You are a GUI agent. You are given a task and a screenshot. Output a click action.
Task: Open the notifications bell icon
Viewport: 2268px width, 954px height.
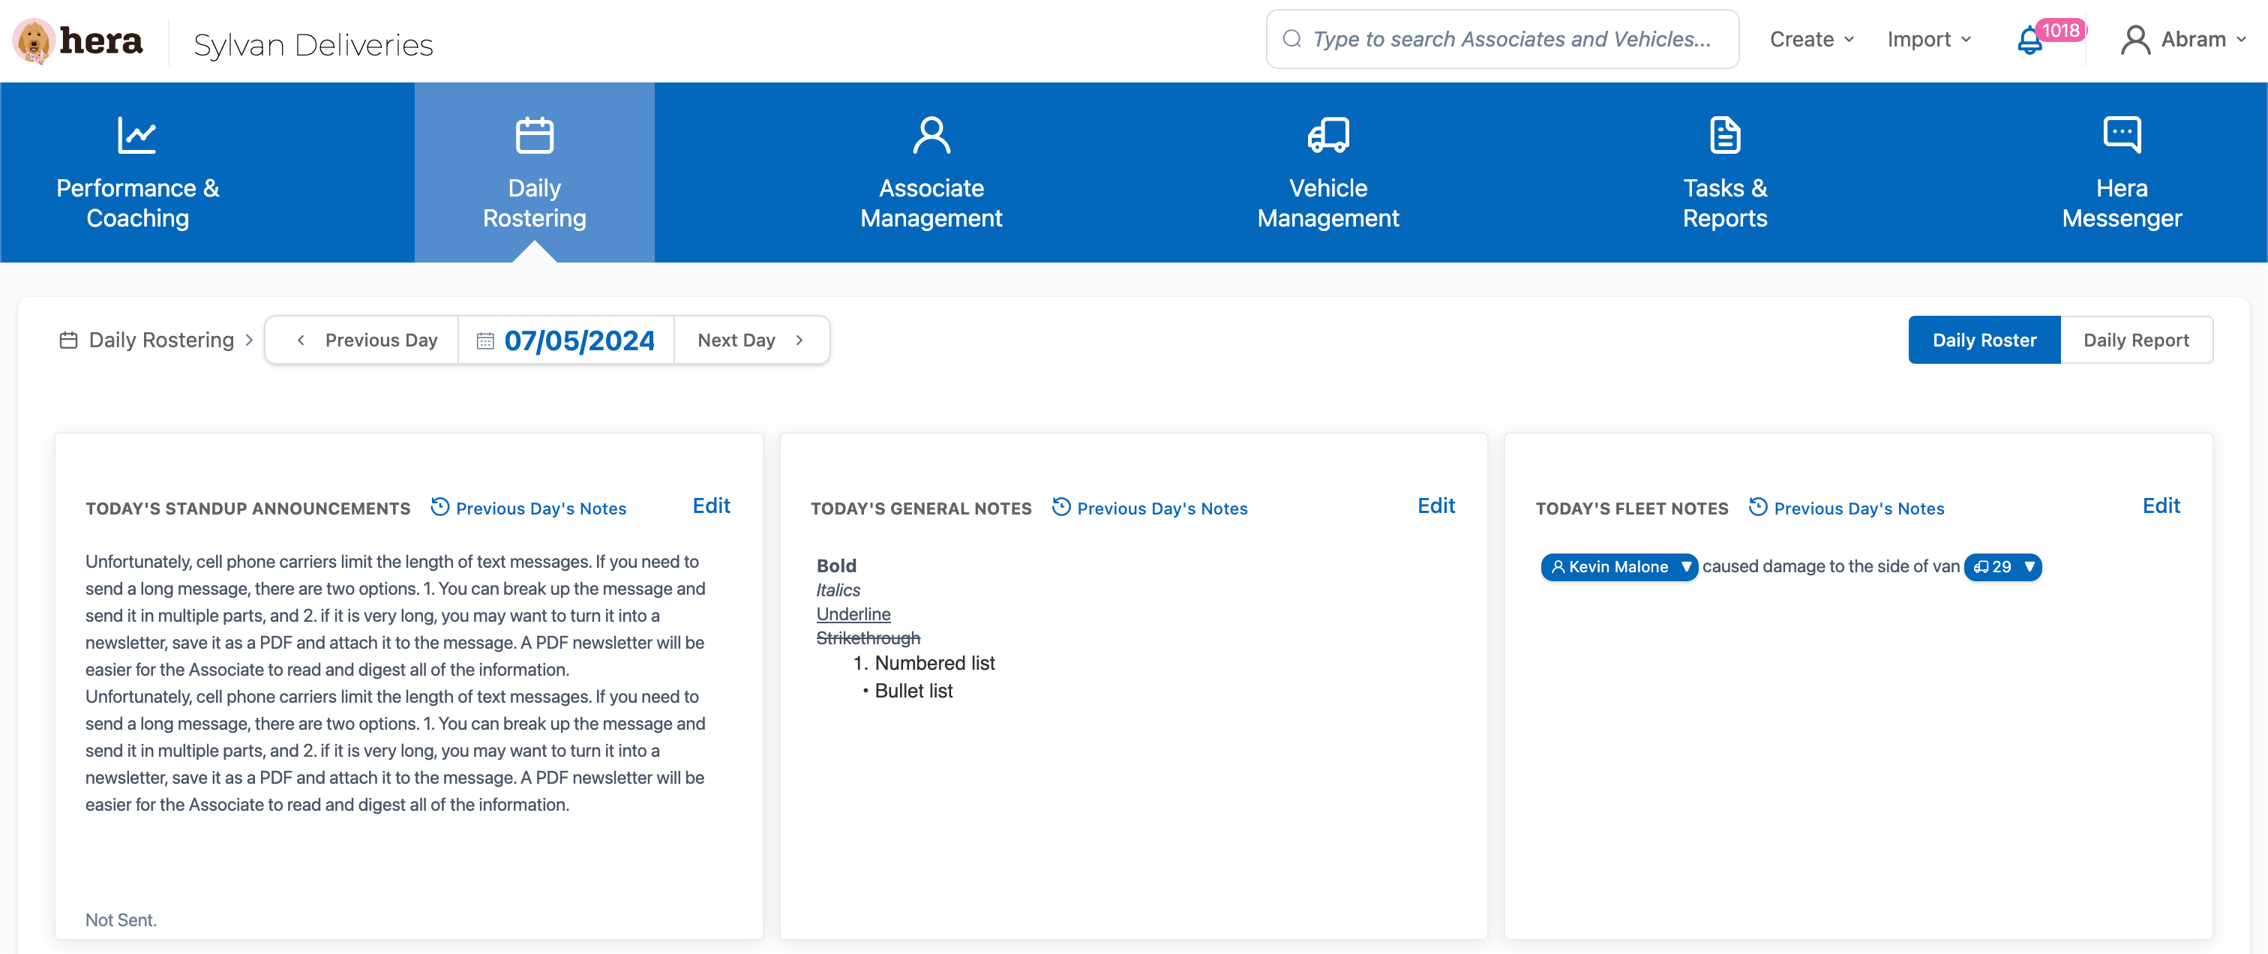(x=2029, y=40)
